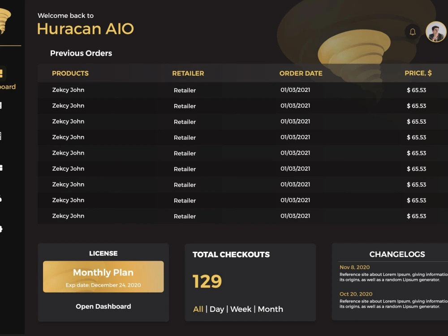Open the Oct 20, 2020 changelog entry
The width and height of the screenshot is (448, 336).
coord(355,294)
